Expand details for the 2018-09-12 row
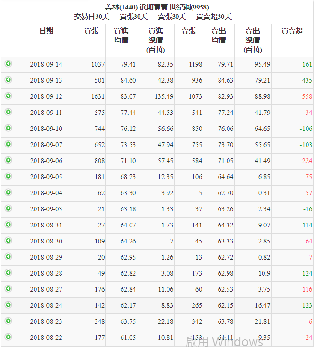Screen dimensions: 316x347 coord(8,96)
